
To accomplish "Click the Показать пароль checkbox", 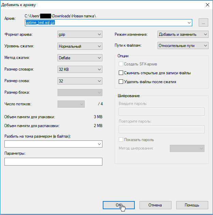I will 121,140.
